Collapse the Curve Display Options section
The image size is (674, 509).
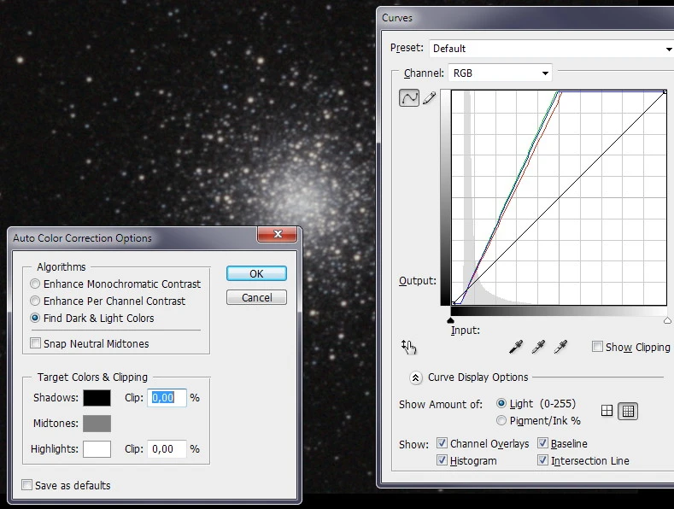click(x=416, y=377)
